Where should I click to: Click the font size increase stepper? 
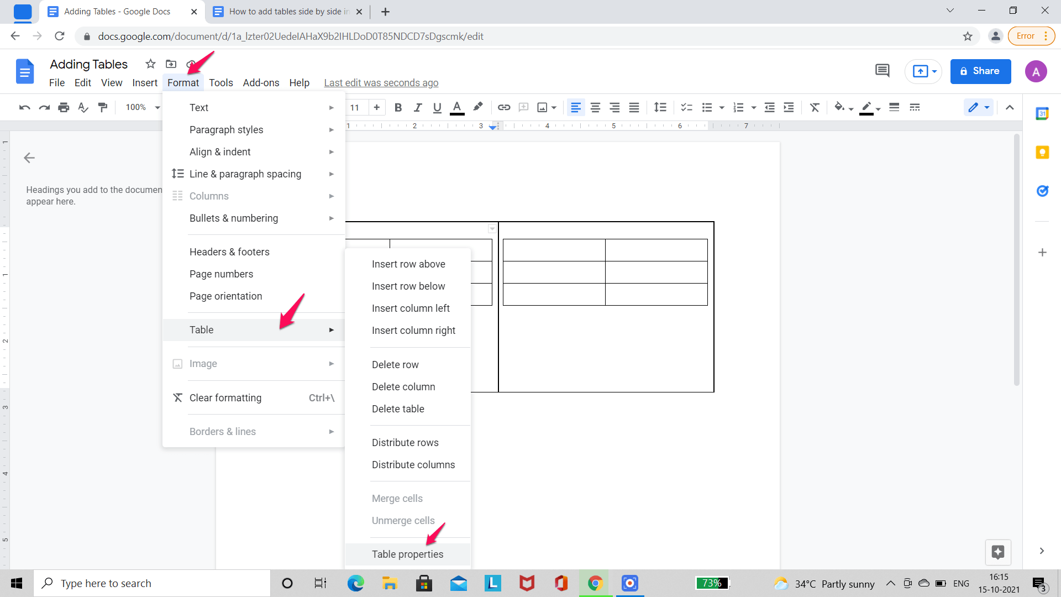(x=377, y=107)
